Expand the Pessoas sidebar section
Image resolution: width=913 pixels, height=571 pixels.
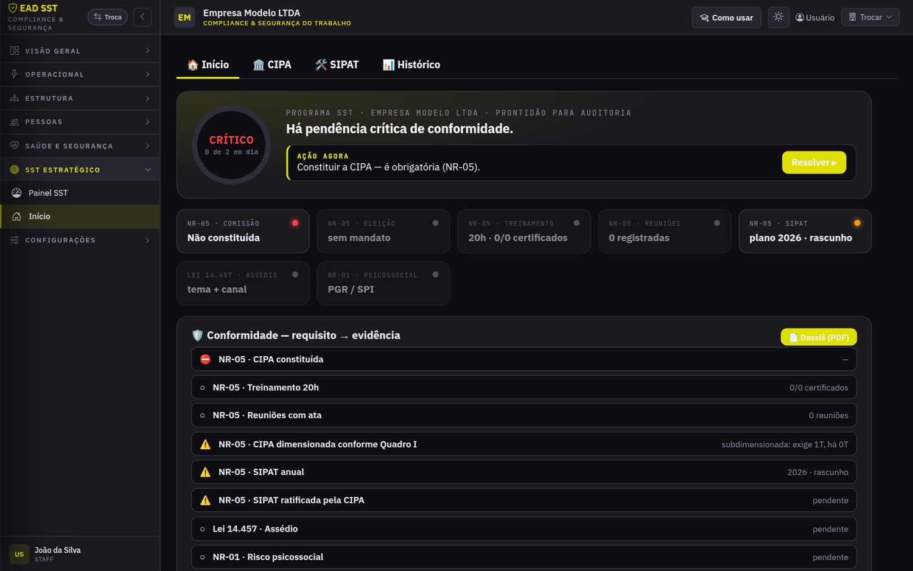tap(80, 122)
